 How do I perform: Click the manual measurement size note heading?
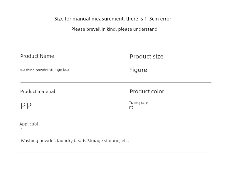click(x=112, y=19)
